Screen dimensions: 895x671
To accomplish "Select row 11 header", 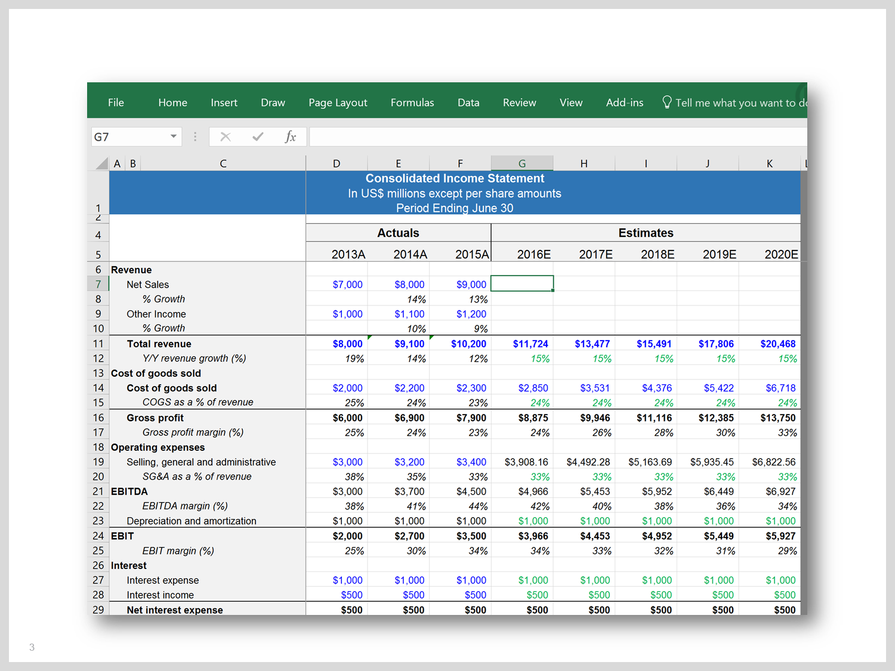I will (x=98, y=344).
